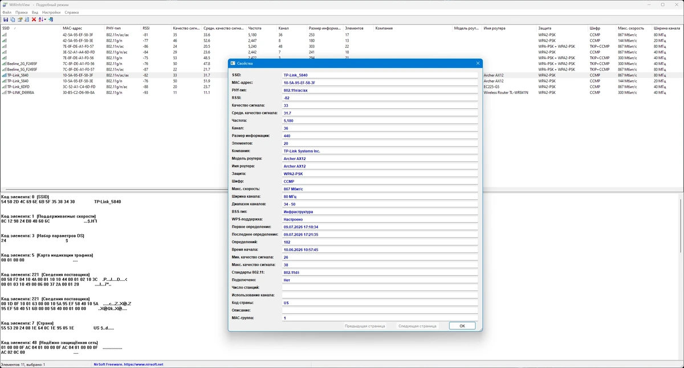The image size is (684, 368).
Task: Click the Компания field showing TP-Link Systems Inc.
Action: (x=380, y=151)
